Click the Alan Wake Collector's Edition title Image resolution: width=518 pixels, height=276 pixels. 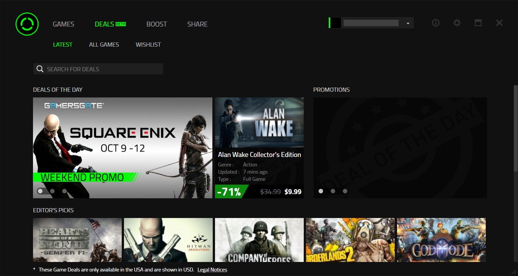(x=259, y=155)
